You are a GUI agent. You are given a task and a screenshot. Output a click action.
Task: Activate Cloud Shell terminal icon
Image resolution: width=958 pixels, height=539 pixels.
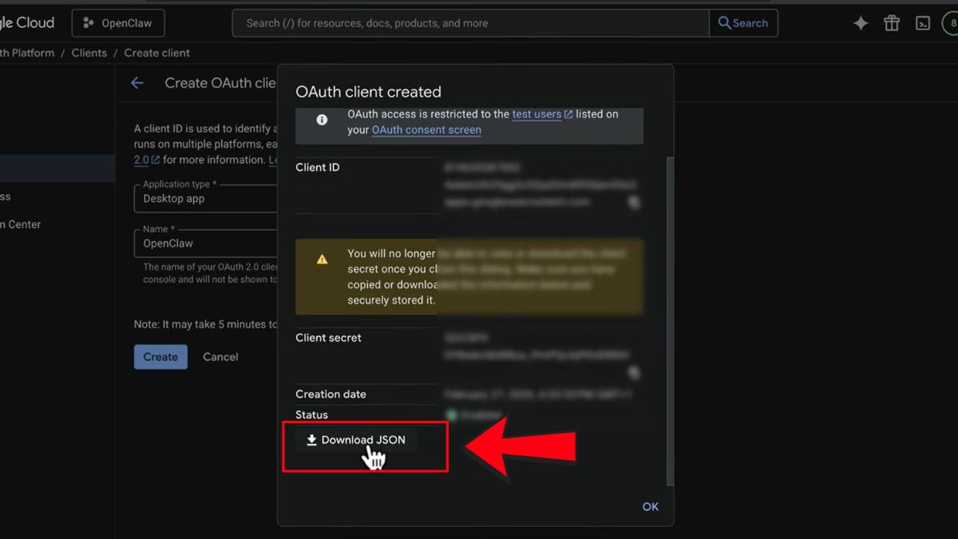pyautogui.click(x=923, y=23)
